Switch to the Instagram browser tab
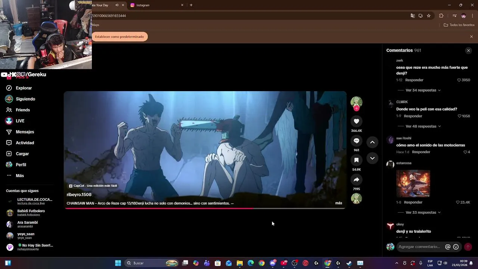 (x=156, y=5)
